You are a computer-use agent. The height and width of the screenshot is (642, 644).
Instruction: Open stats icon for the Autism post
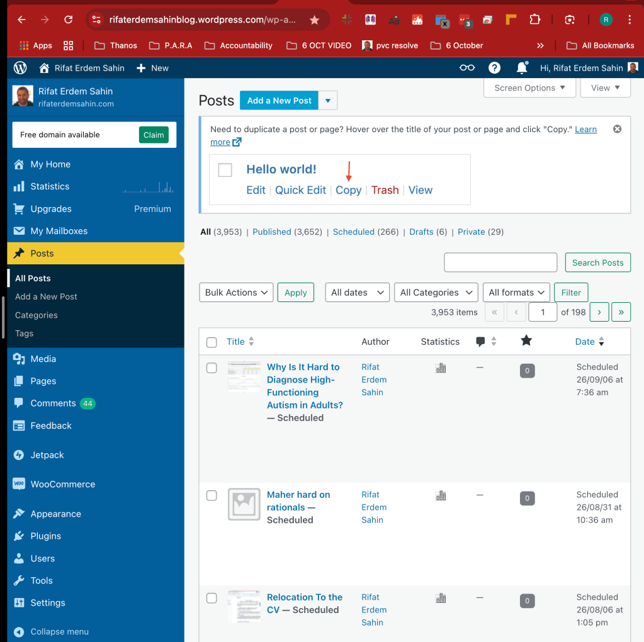click(441, 368)
